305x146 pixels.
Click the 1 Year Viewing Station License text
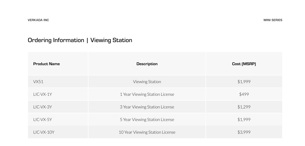[147, 94]
